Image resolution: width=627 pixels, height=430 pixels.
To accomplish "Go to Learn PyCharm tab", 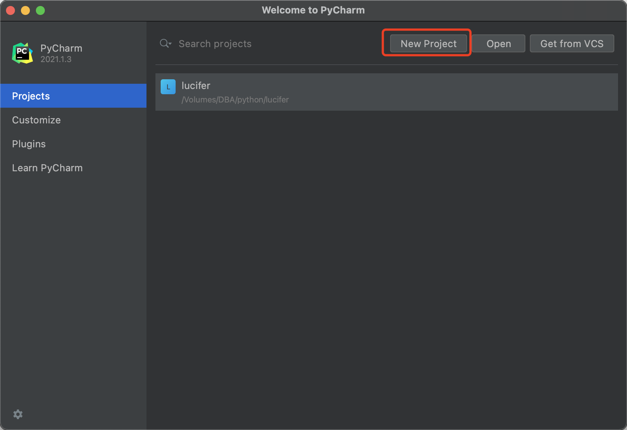I will coord(73,168).
